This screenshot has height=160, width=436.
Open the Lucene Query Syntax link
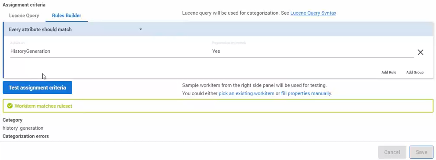pos(313,13)
